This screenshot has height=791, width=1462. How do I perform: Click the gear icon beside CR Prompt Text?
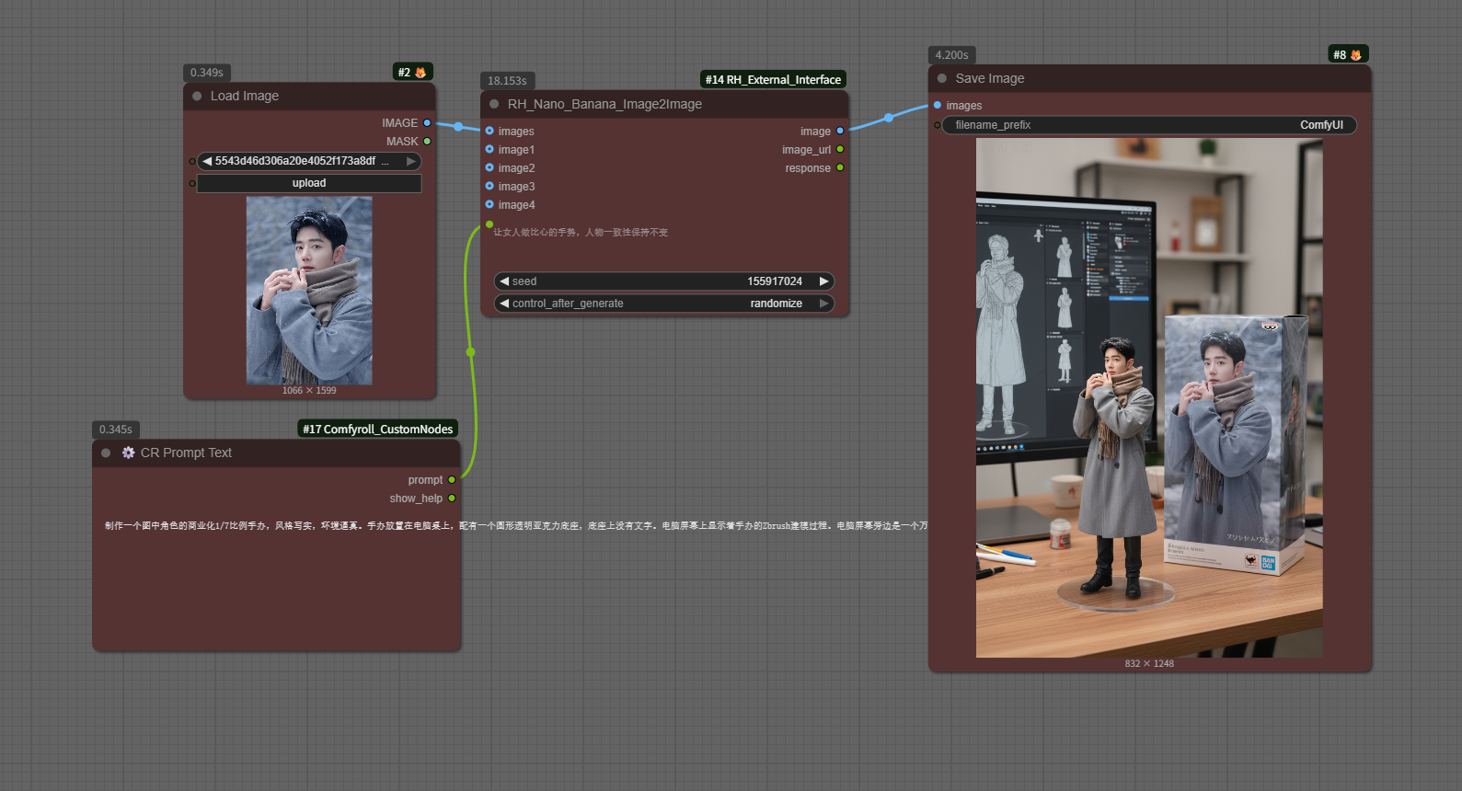pyautogui.click(x=128, y=453)
